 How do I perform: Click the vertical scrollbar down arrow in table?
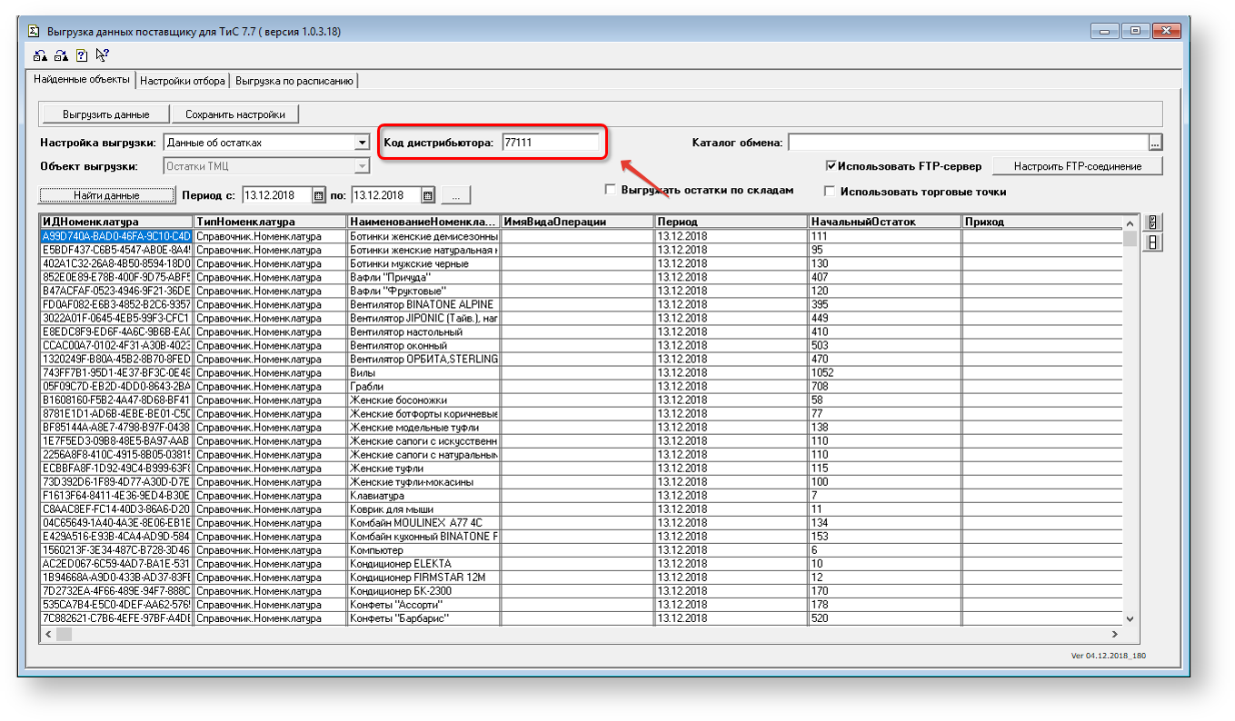tap(1130, 618)
